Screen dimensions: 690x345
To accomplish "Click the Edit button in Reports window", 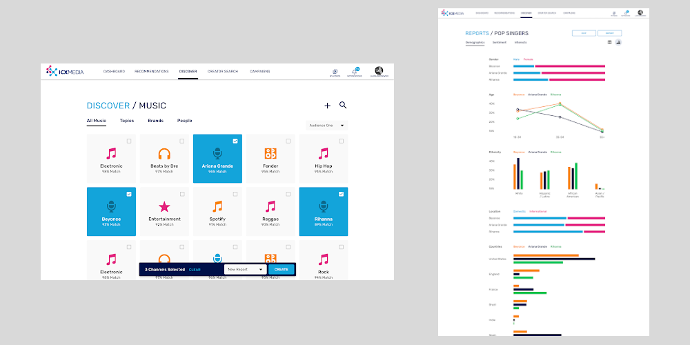I will pyautogui.click(x=584, y=33).
